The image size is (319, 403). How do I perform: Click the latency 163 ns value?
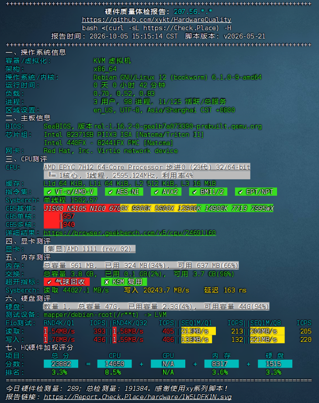225,290
